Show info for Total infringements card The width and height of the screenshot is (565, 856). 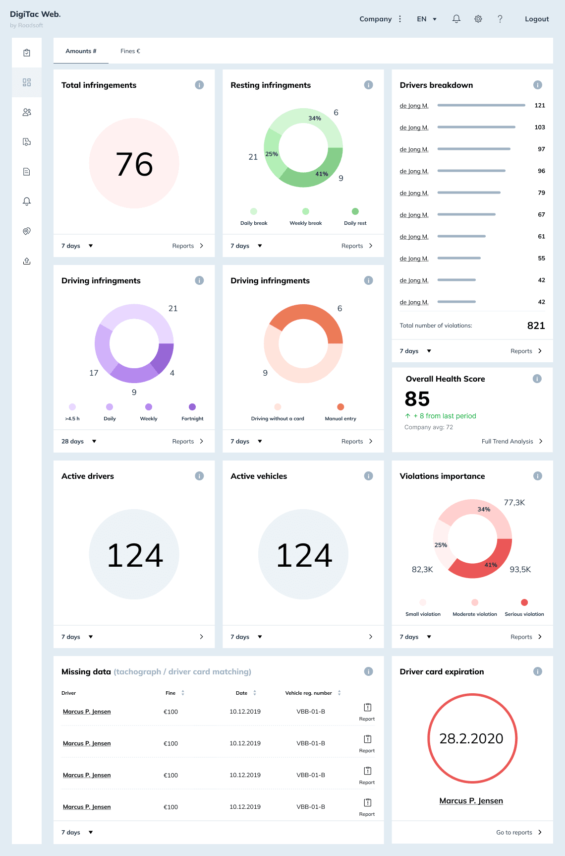pyautogui.click(x=199, y=85)
